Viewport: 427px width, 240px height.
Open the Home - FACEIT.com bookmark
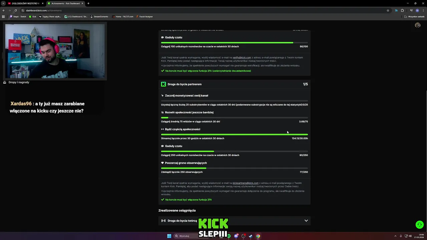(123, 17)
